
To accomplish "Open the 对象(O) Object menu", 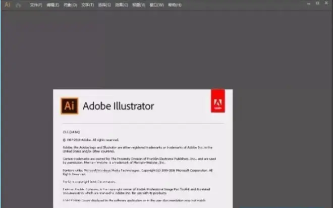I will 70,5.
